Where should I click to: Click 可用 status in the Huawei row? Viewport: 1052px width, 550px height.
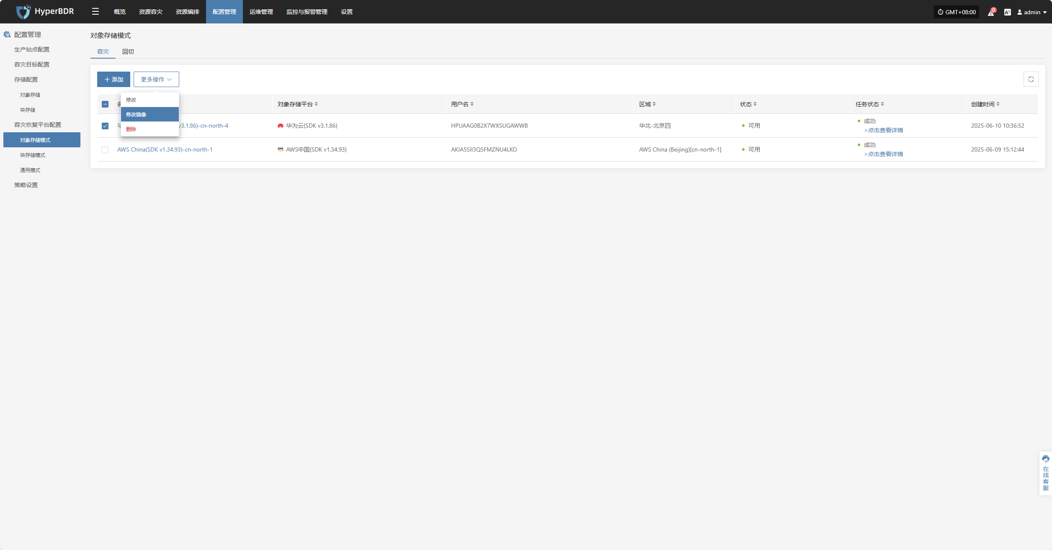coord(754,126)
